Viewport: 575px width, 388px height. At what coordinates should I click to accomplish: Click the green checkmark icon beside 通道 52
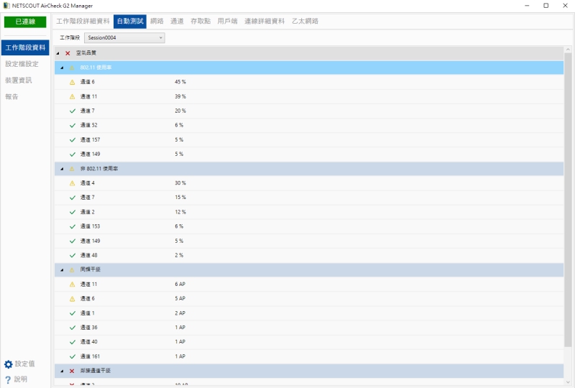(x=72, y=125)
